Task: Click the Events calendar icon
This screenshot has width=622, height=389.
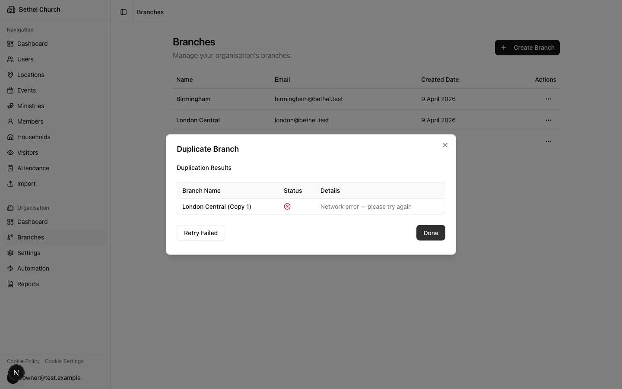Action: [x=10, y=90]
